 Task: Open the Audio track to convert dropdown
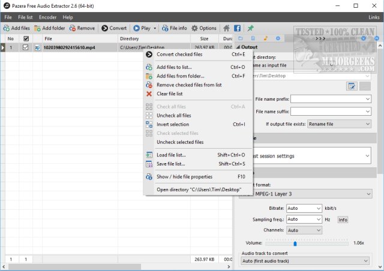[366, 261]
